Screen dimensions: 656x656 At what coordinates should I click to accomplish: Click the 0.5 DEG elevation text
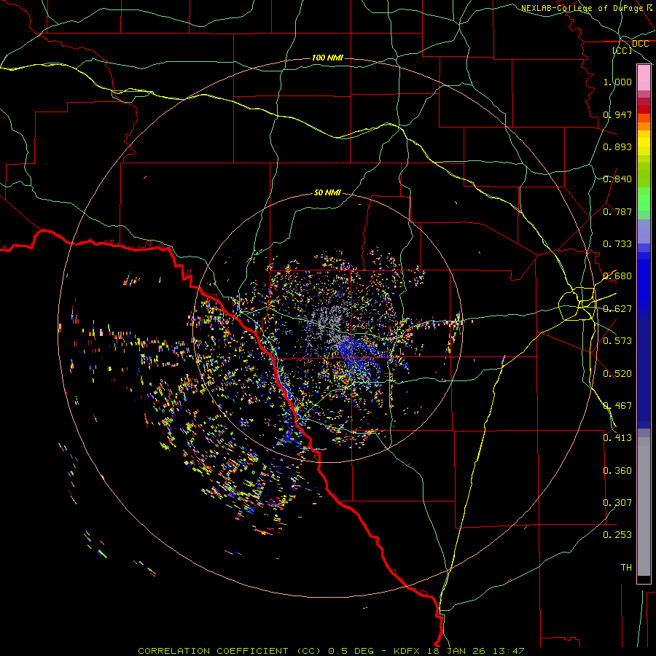click(x=351, y=651)
